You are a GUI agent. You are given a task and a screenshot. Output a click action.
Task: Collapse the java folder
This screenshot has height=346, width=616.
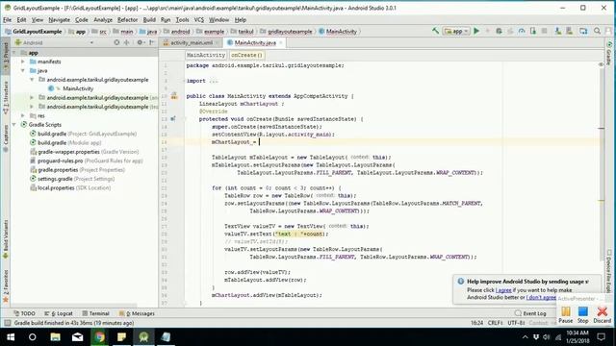23,70
